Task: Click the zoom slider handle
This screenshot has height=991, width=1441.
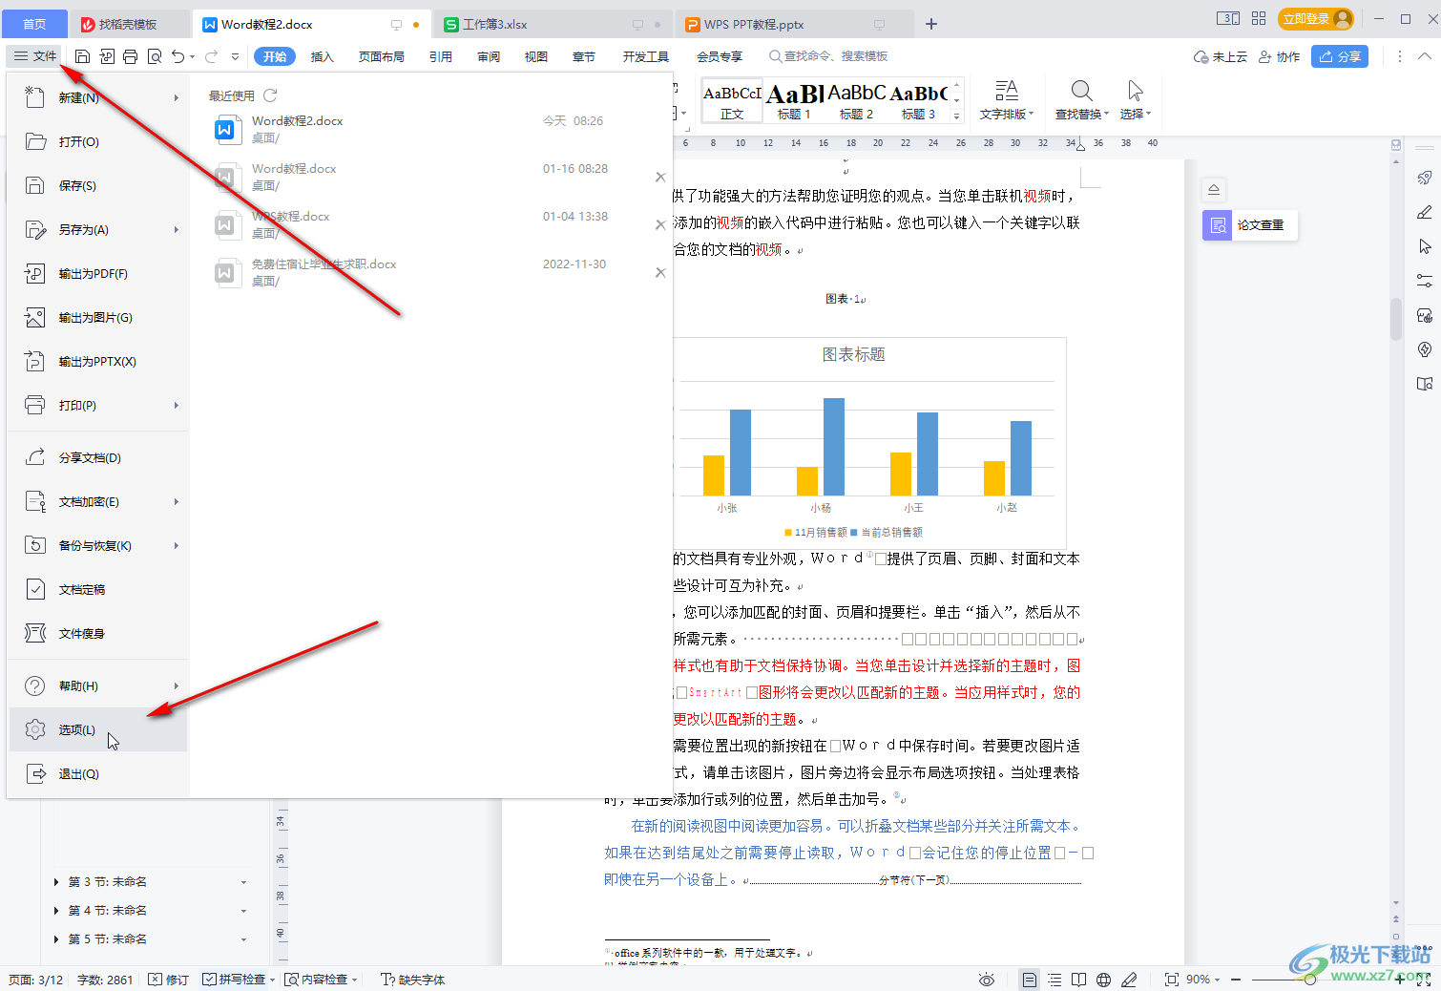Action: (x=1310, y=980)
